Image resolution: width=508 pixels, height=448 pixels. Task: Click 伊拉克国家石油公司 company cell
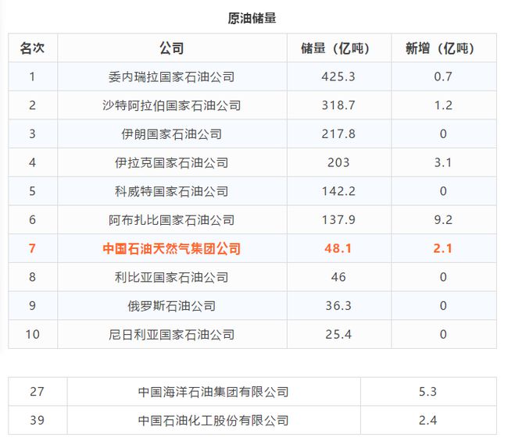click(x=172, y=162)
